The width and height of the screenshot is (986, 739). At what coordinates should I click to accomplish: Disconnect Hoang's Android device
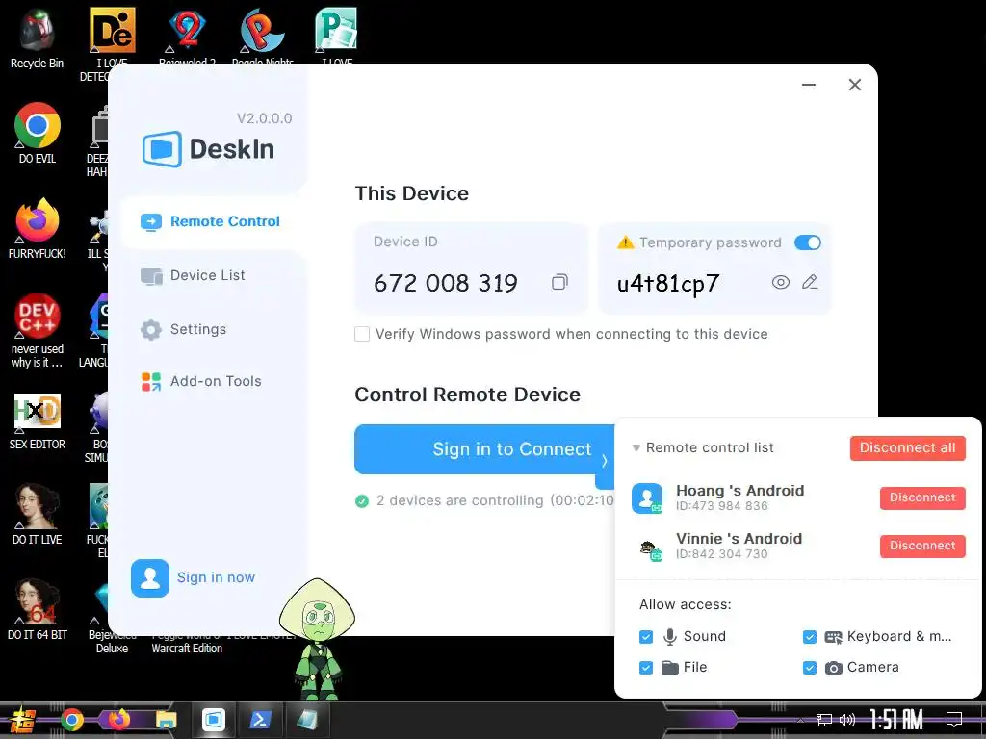[922, 497]
